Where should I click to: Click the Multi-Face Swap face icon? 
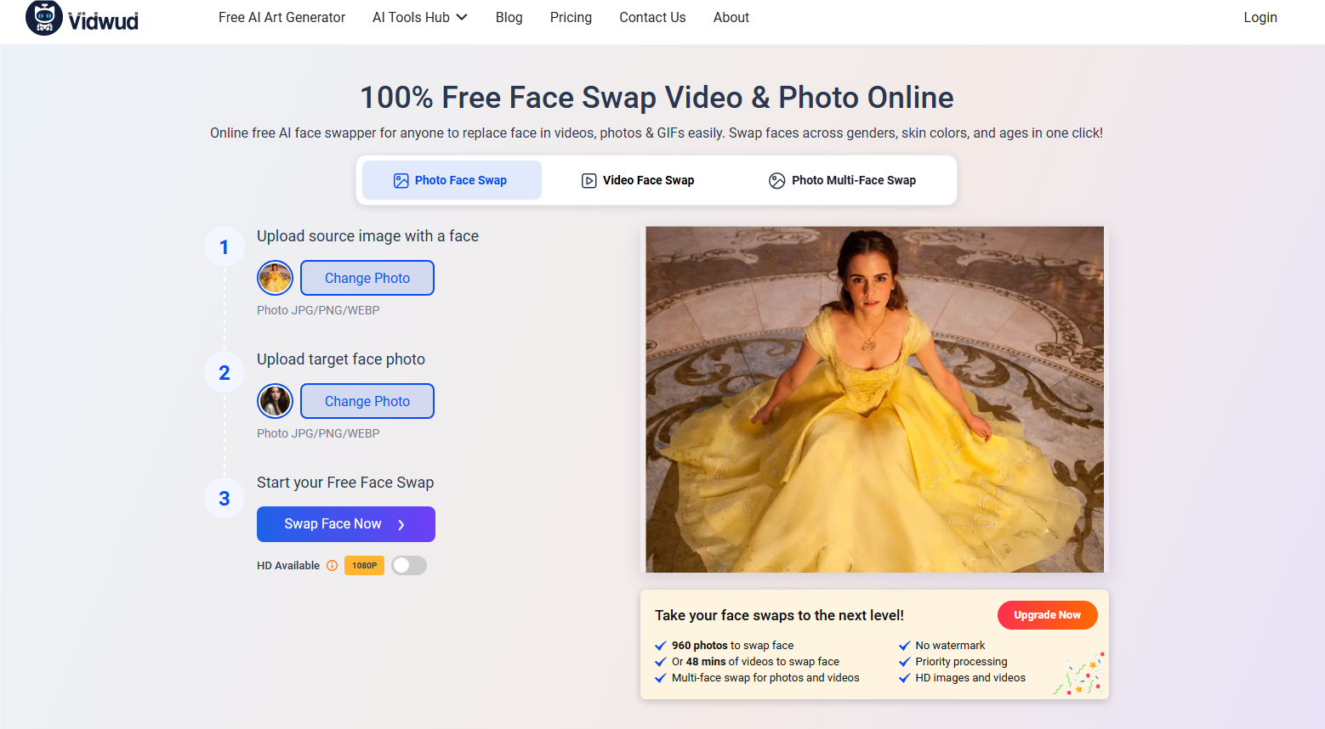(x=776, y=180)
